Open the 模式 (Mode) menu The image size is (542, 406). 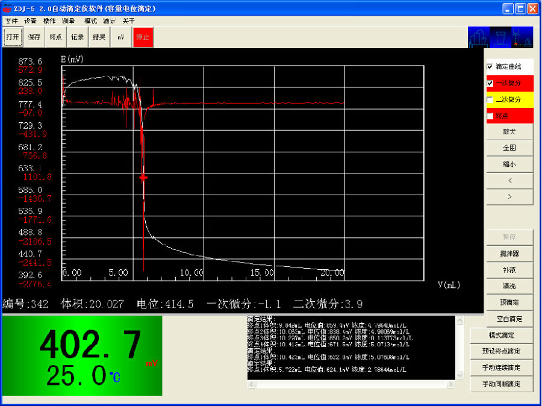(x=90, y=20)
